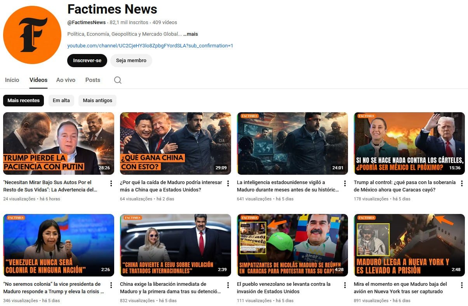Image resolution: width=468 pixels, height=306 pixels.
Task: Click the Factimes News channel avatar
Action: tap(32, 35)
